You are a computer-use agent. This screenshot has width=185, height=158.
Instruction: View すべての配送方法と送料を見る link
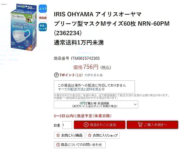coord(80,89)
